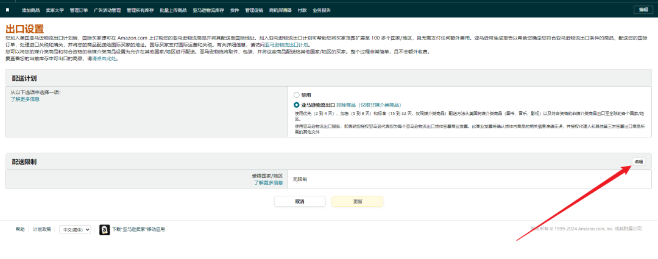Open the 卖家大学 menu
This screenshot has height=259, width=658.
pos(55,10)
